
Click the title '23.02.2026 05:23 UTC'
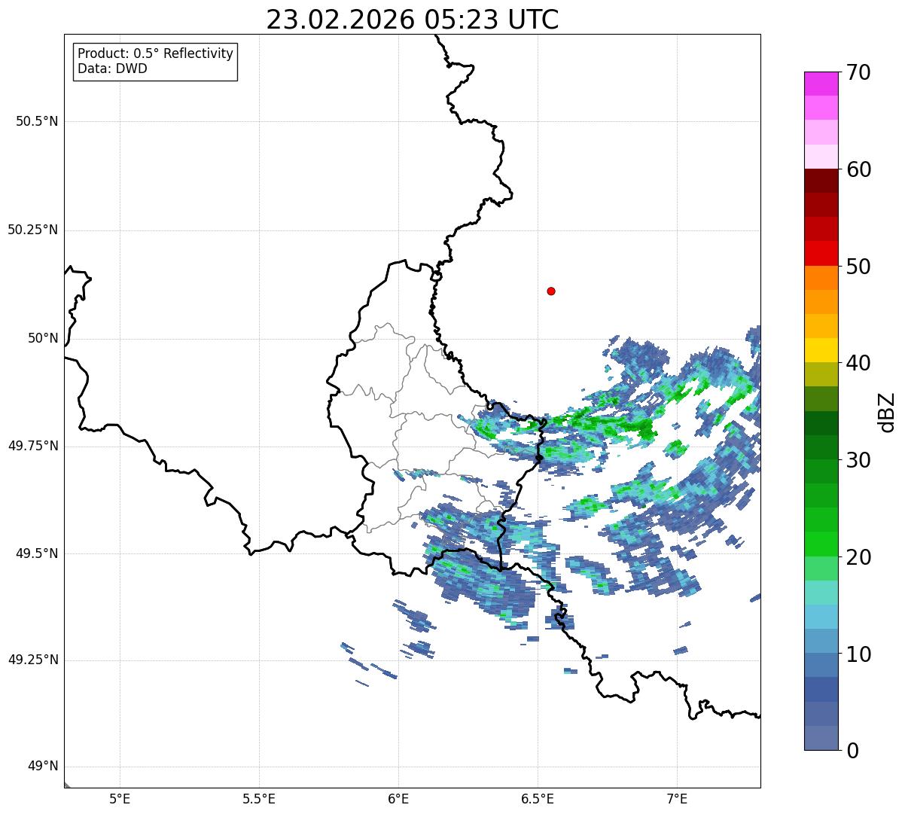click(x=413, y=20)
